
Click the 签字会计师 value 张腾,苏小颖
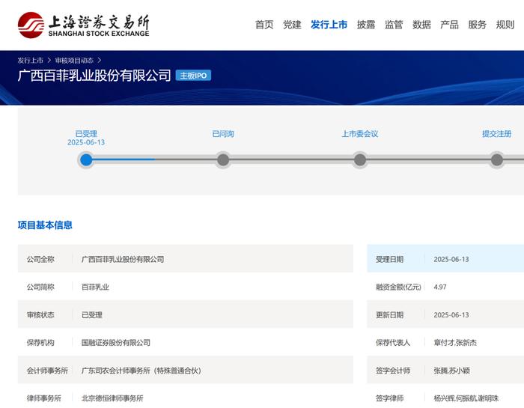pyautogui.click(x=452, y=371)
